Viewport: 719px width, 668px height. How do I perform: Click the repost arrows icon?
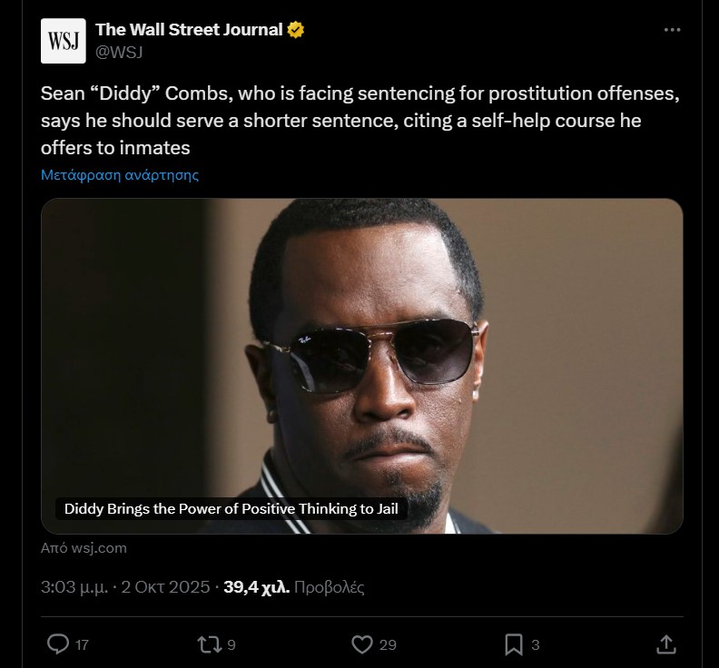(x=209, y=644)
